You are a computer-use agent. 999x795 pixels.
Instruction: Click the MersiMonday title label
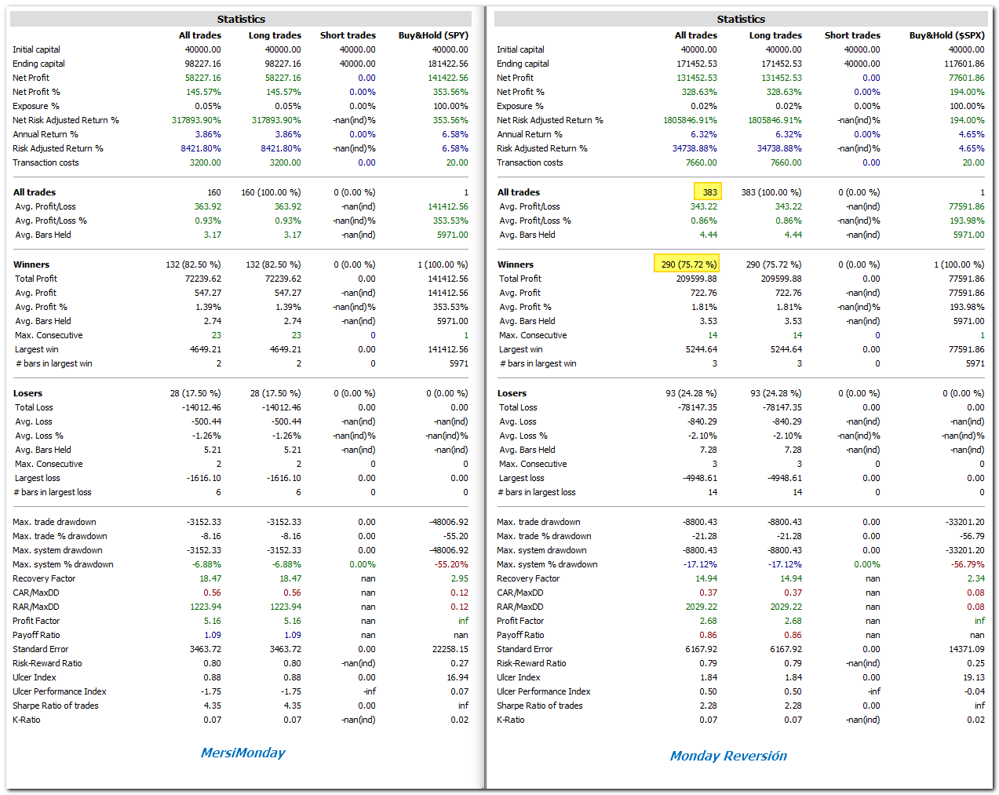(x=242, y=753)
